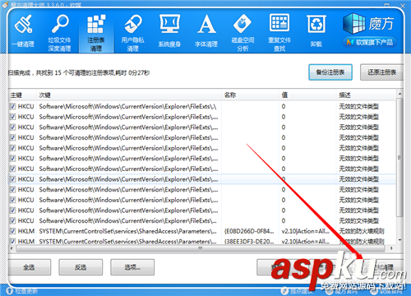Select the {38EE3DF3-DE20... name cell
Viewport: 411px width, 296px height.
pos(249,242)
